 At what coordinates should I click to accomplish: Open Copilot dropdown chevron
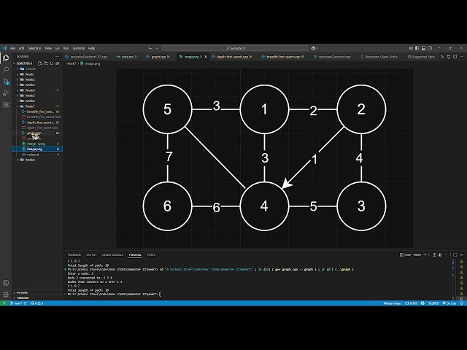317,48
